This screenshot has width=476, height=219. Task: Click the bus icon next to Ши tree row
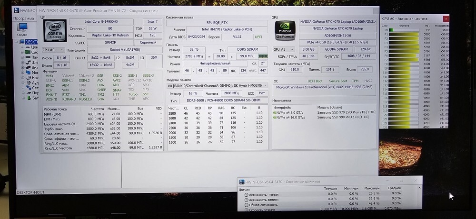[28, 62]
